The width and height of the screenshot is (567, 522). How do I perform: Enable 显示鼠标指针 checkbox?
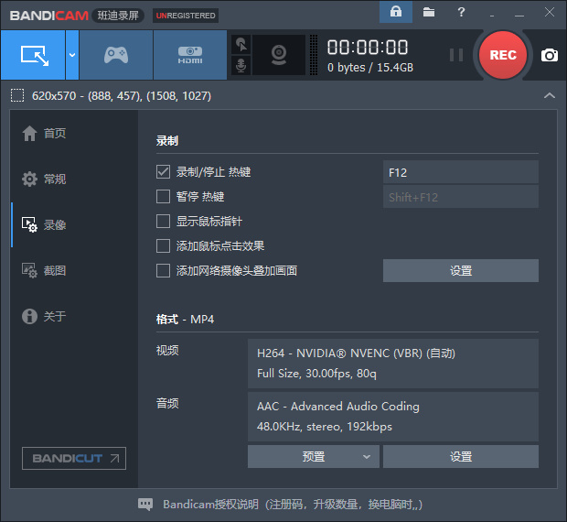(163, 222)
